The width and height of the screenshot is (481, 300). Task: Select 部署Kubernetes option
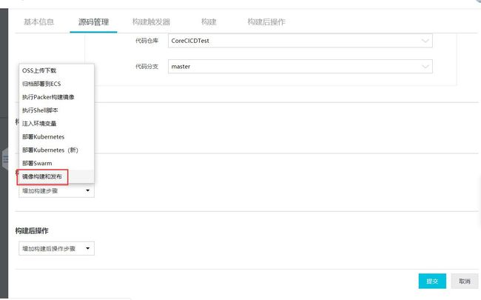point(56,136)
